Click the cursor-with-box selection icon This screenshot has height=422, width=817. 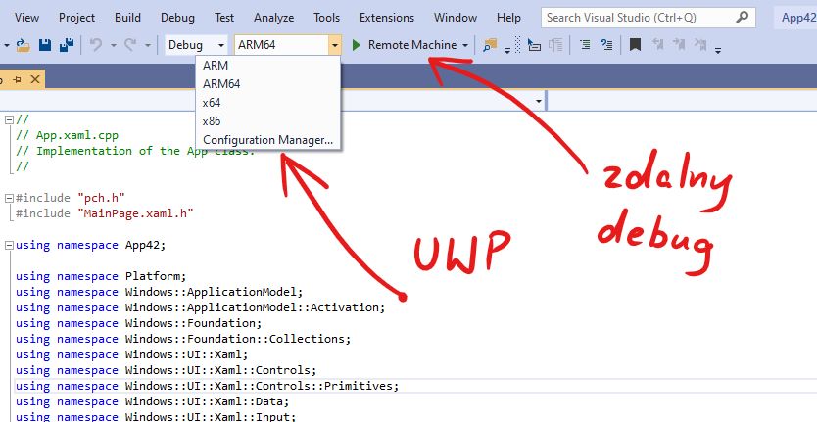[534, 45]
